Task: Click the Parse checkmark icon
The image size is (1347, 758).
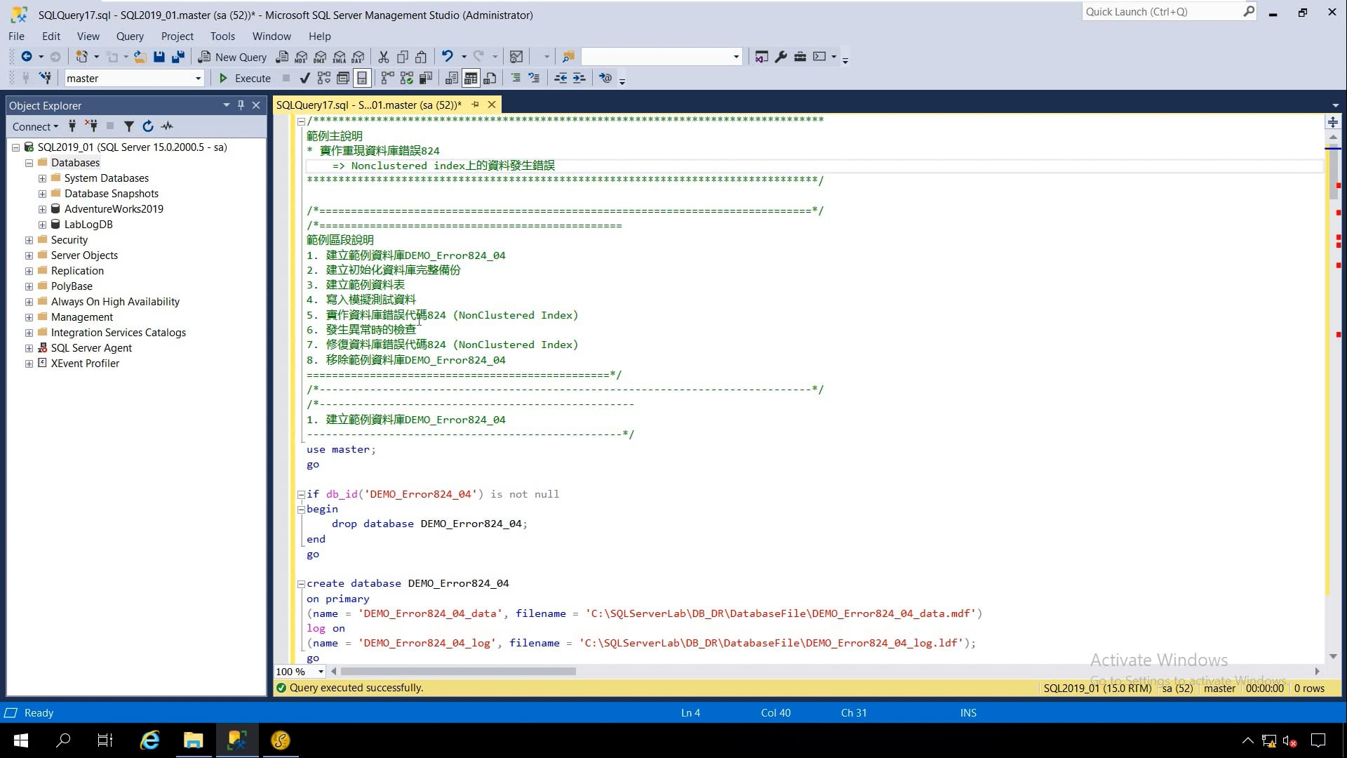Action: click(x=304, y=78)
